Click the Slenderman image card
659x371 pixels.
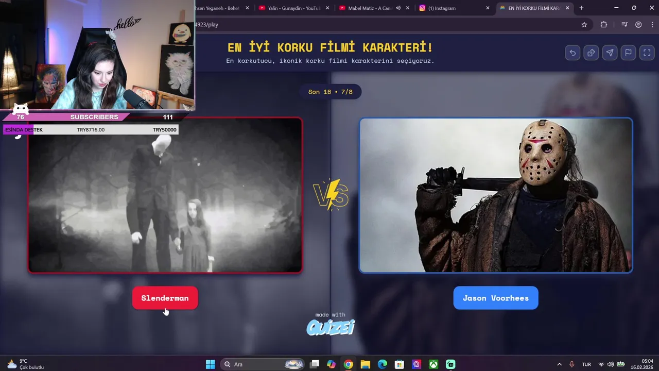pyautogui.click(x=165, y=195)
